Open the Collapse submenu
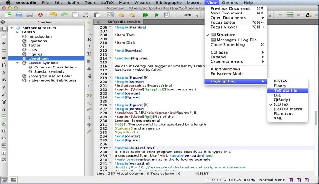 [236, 52]
